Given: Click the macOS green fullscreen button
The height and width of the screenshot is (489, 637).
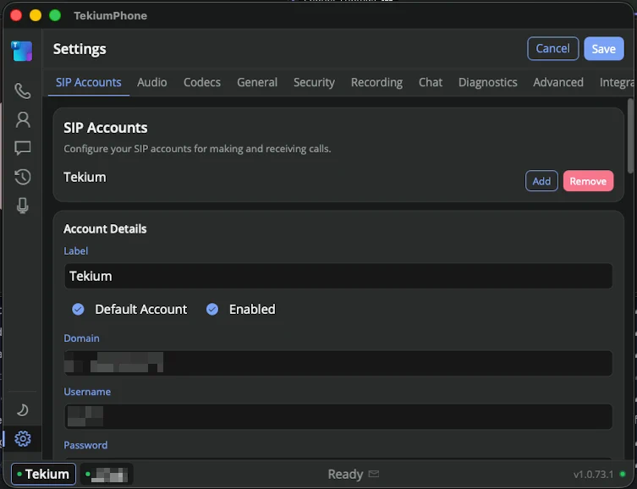Looking at the screenshot, I should (x=55, y=15).
